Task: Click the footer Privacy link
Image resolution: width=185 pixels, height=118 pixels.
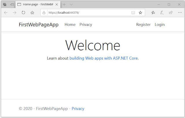Action: coord(78,108)
